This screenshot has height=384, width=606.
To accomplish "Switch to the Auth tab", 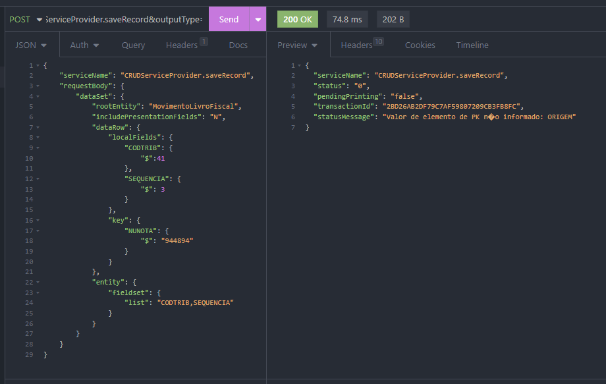I will click(84, 45).
